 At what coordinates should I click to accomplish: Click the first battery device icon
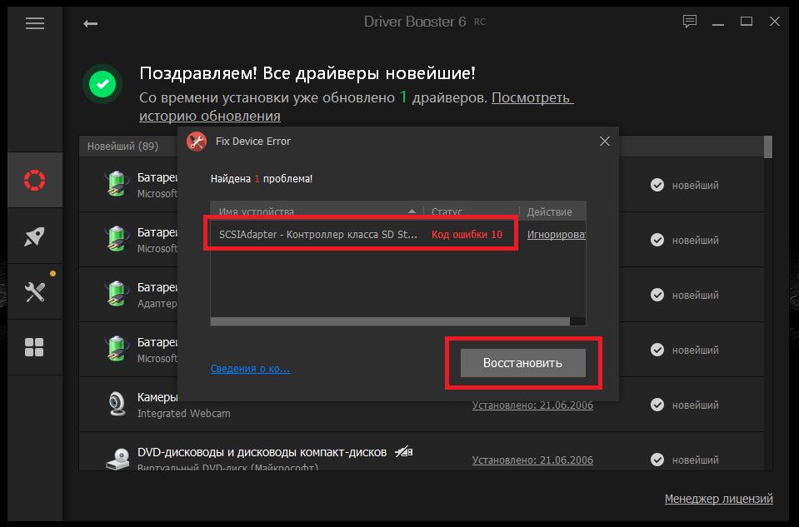pos(117,184)
